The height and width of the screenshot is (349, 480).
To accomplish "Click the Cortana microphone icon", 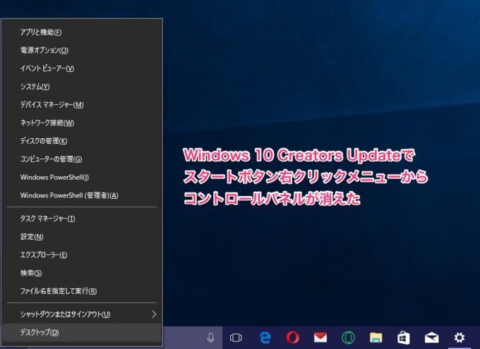I will click(x=210, y=338).
